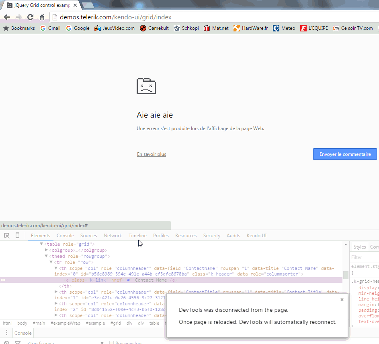Click the Elements panel scrollbar thumb
379x344 pixels.
[x=346, y=275]
